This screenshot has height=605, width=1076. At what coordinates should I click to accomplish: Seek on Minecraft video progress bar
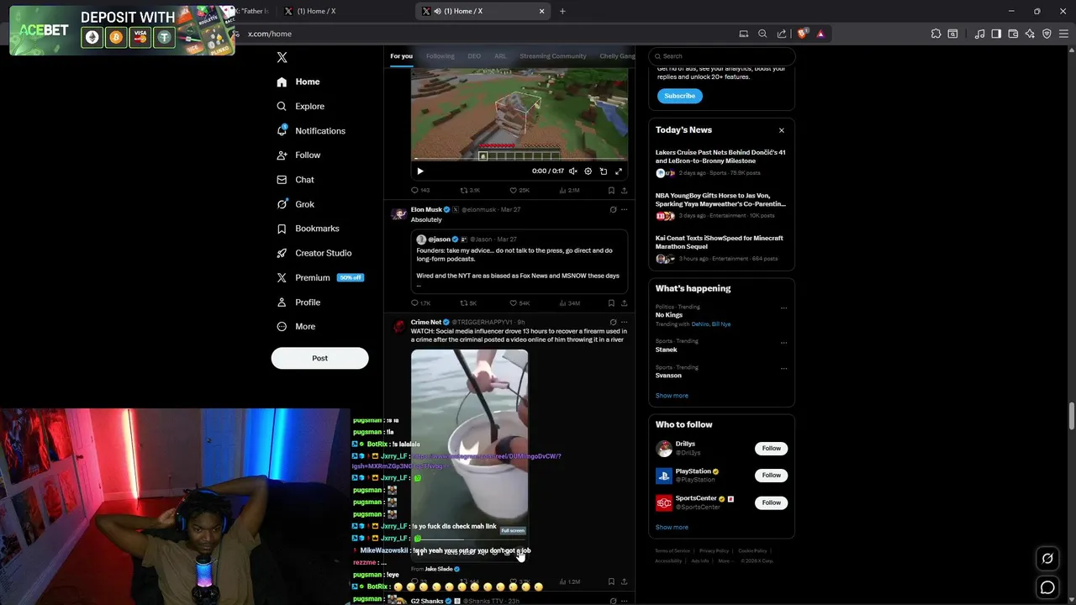tap(519, 159)
